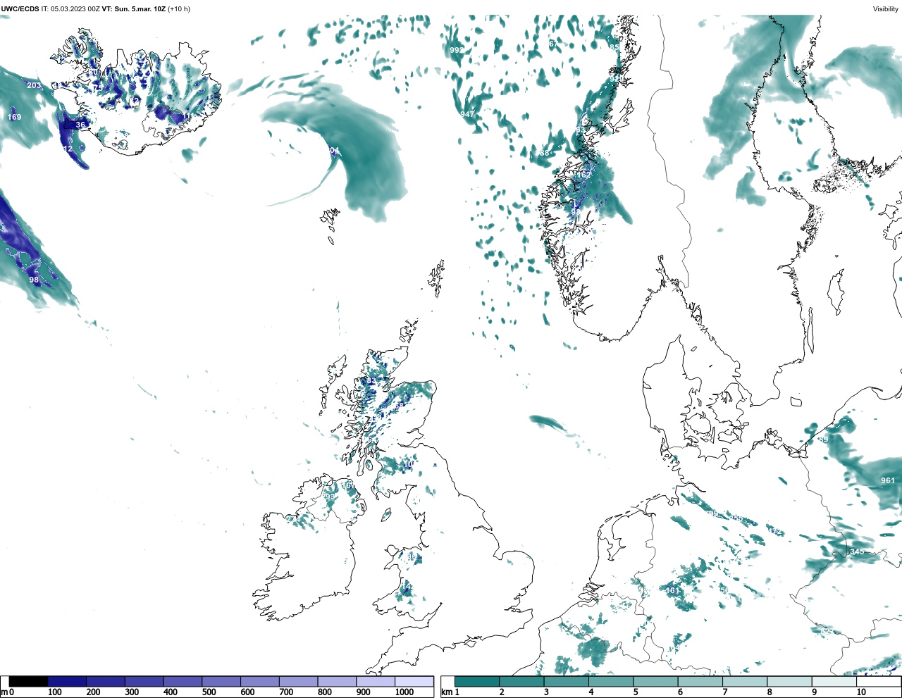Click the 'Visibility' title label
The image size is (902, 698).
[885, 9]
